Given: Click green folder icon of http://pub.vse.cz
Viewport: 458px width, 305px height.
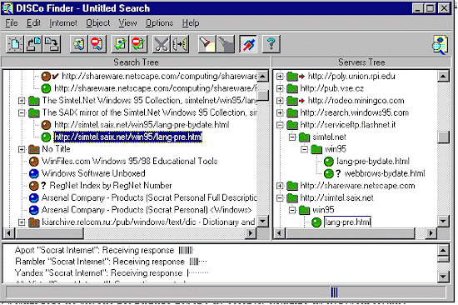Looking at the screenshot, I should point(291,88).
